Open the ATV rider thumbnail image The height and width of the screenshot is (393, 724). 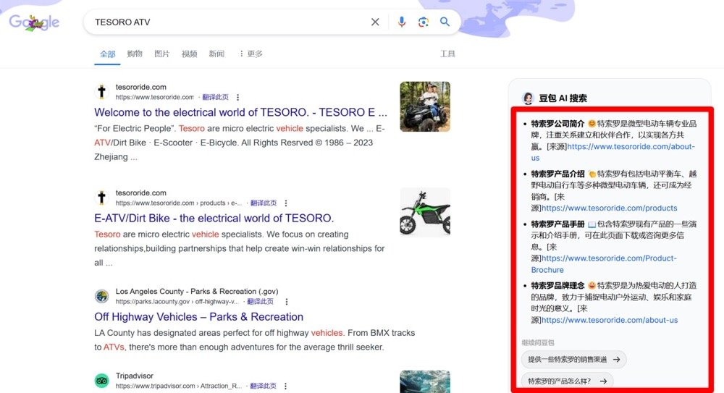(x=425, y=106)
